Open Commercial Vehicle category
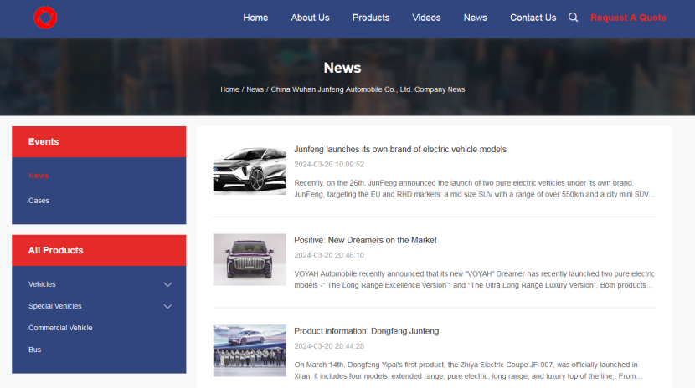 click(61, 328)
